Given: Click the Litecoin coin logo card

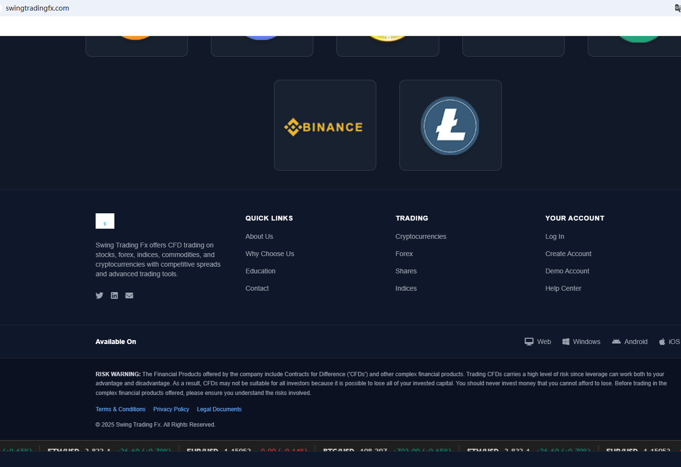Looking at the screenshot, I should point(450,125).
